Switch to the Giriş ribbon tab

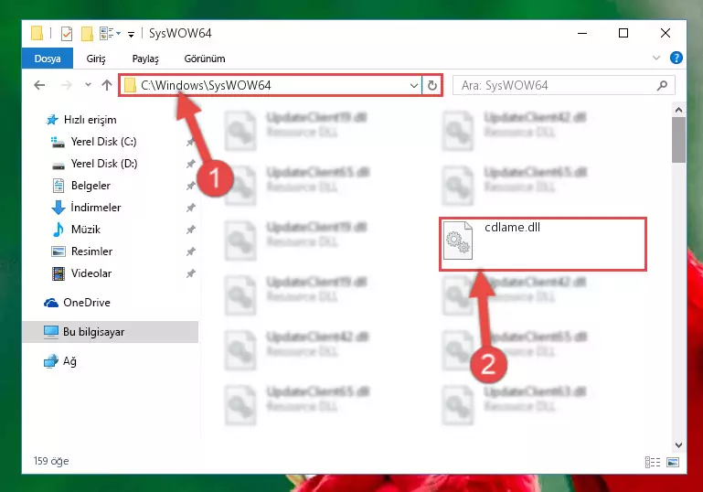click(96, 59)
